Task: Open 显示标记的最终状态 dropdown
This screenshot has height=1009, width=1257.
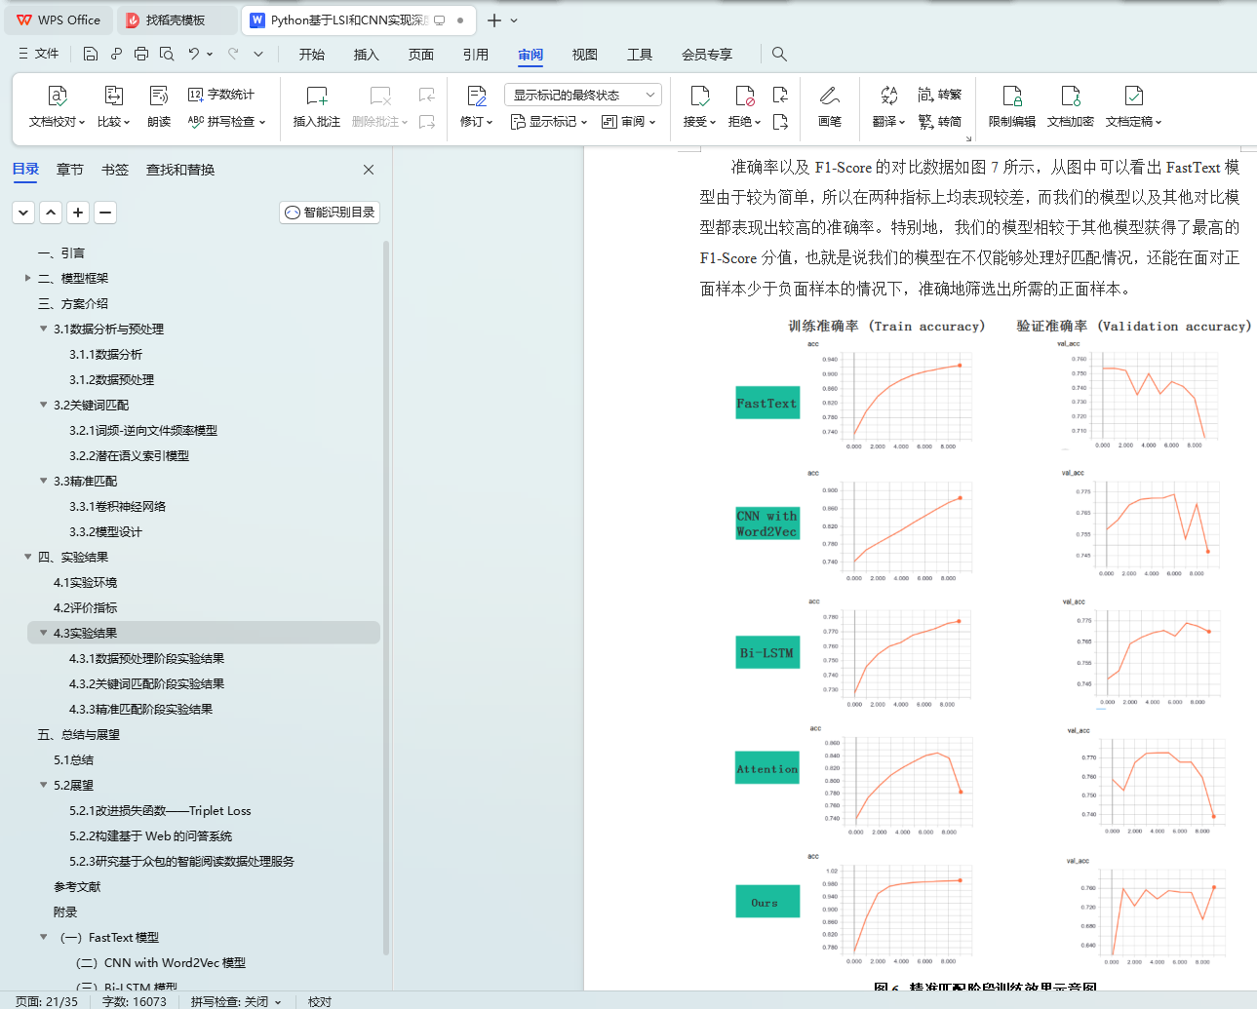Action: pyautogui.click(x=583, y=95)
